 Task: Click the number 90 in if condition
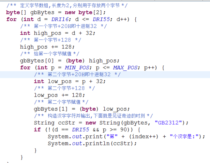point(124,130)
